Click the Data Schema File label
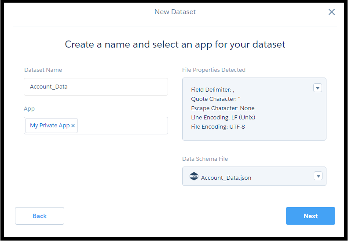 click(x=205, y=159)
